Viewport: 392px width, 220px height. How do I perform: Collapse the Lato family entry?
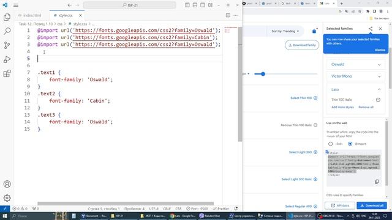tap(379, 89)
